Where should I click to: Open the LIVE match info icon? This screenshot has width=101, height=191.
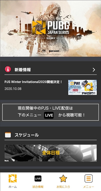click(38, 179)
